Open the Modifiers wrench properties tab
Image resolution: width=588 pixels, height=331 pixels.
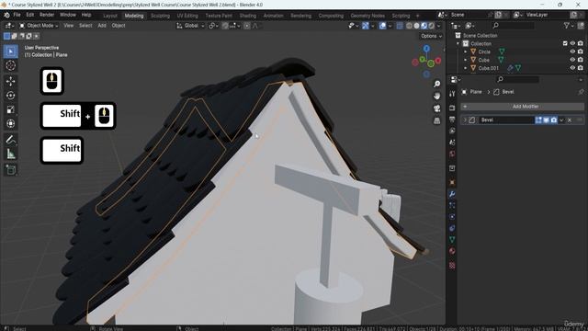[452, 194]
